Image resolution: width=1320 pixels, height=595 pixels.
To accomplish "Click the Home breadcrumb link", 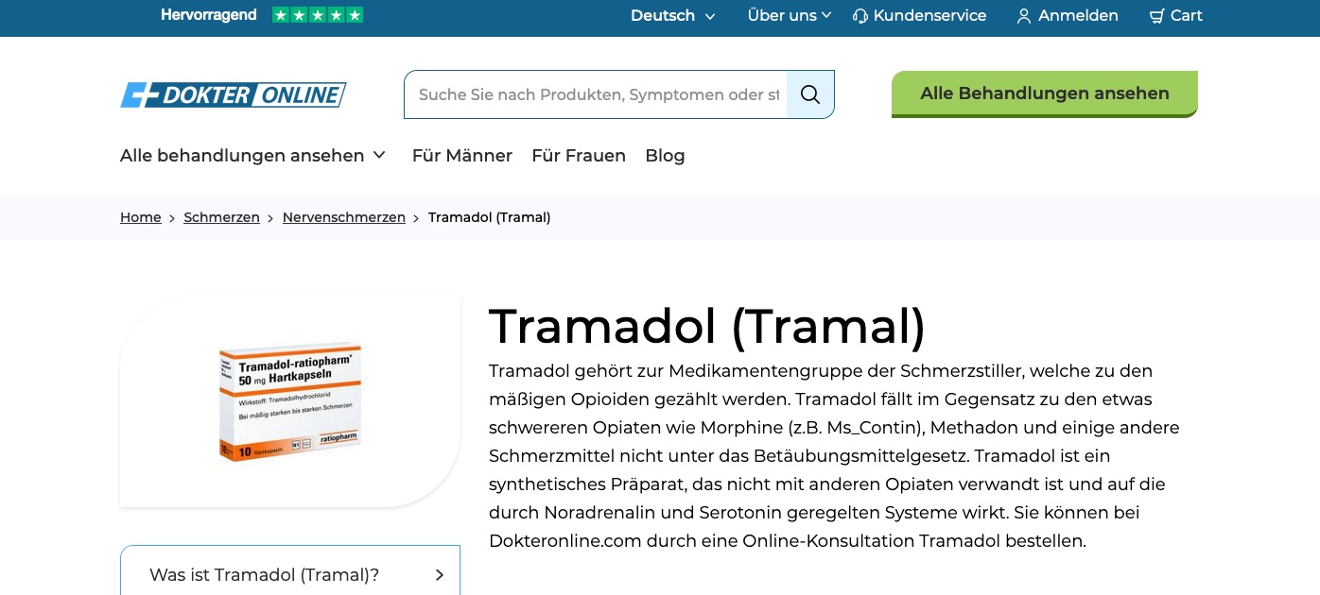I will coord(141,217).
